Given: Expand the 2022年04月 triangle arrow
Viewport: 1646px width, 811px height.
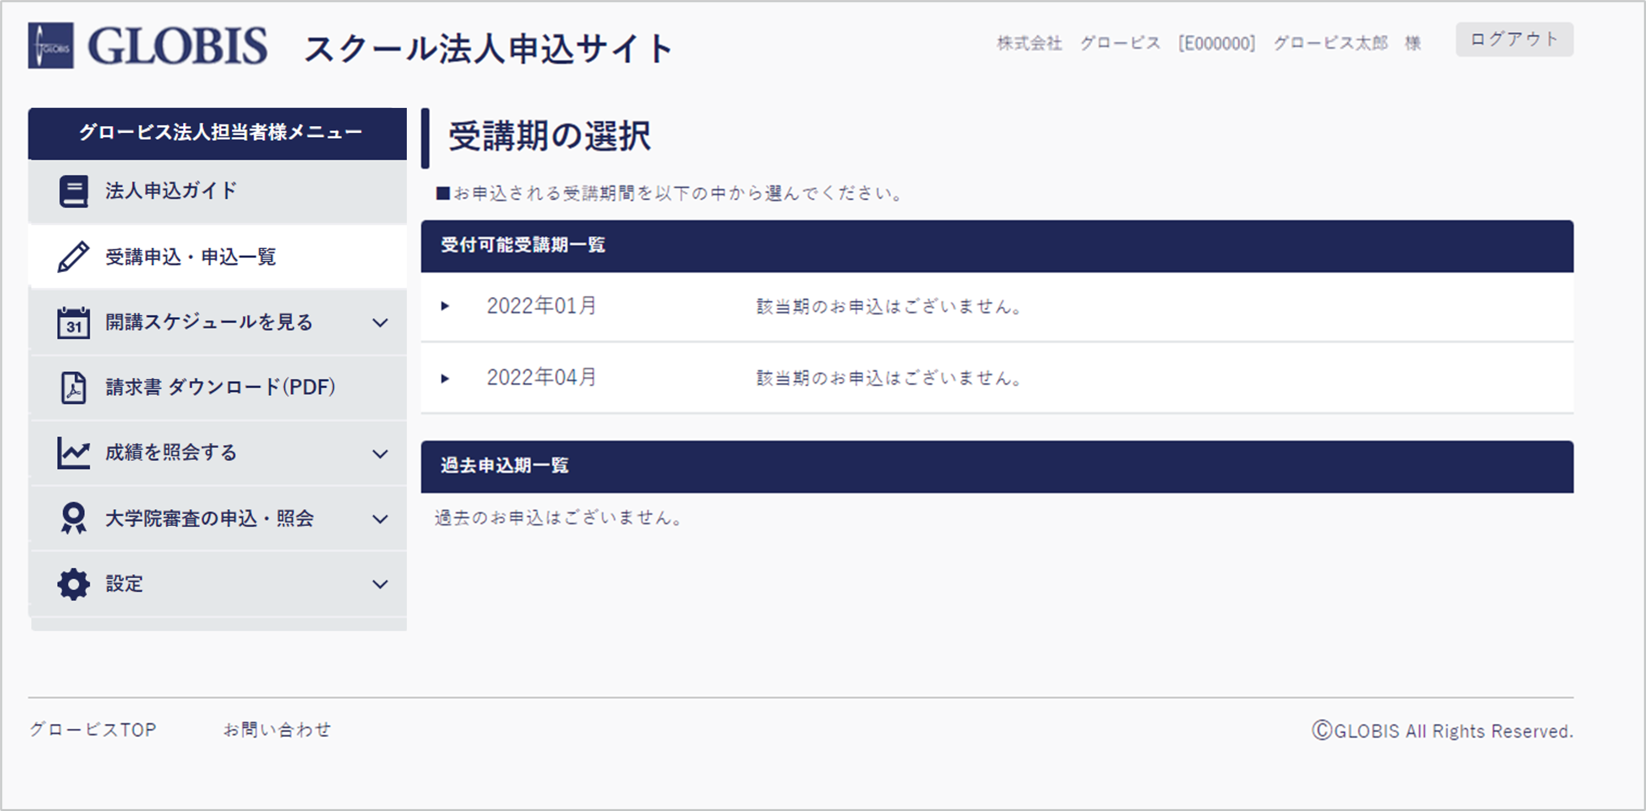Looking at the screenshot, I should pyautogui.click(x=445, y=378).
